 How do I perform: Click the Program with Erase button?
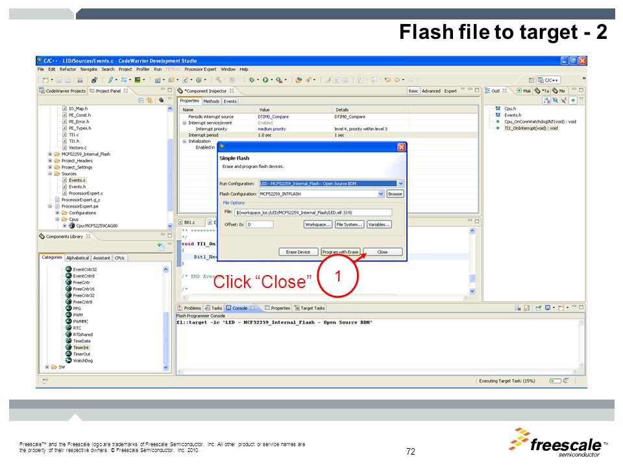340,252
